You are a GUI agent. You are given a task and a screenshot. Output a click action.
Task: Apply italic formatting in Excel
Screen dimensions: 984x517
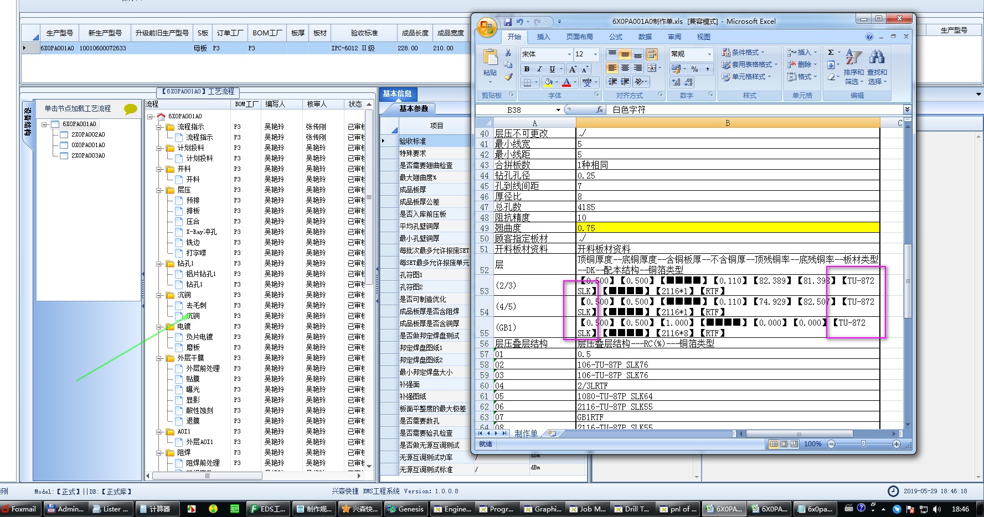pos(539,69)
